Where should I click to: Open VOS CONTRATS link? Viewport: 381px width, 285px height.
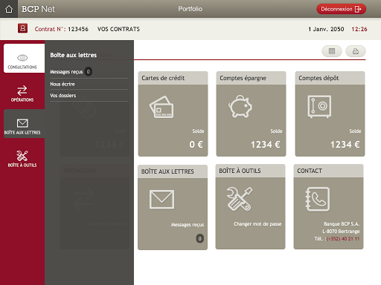coord(118,29)
